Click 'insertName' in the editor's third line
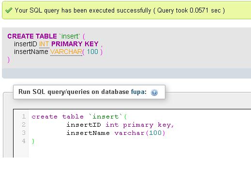 tap(88, 133)
